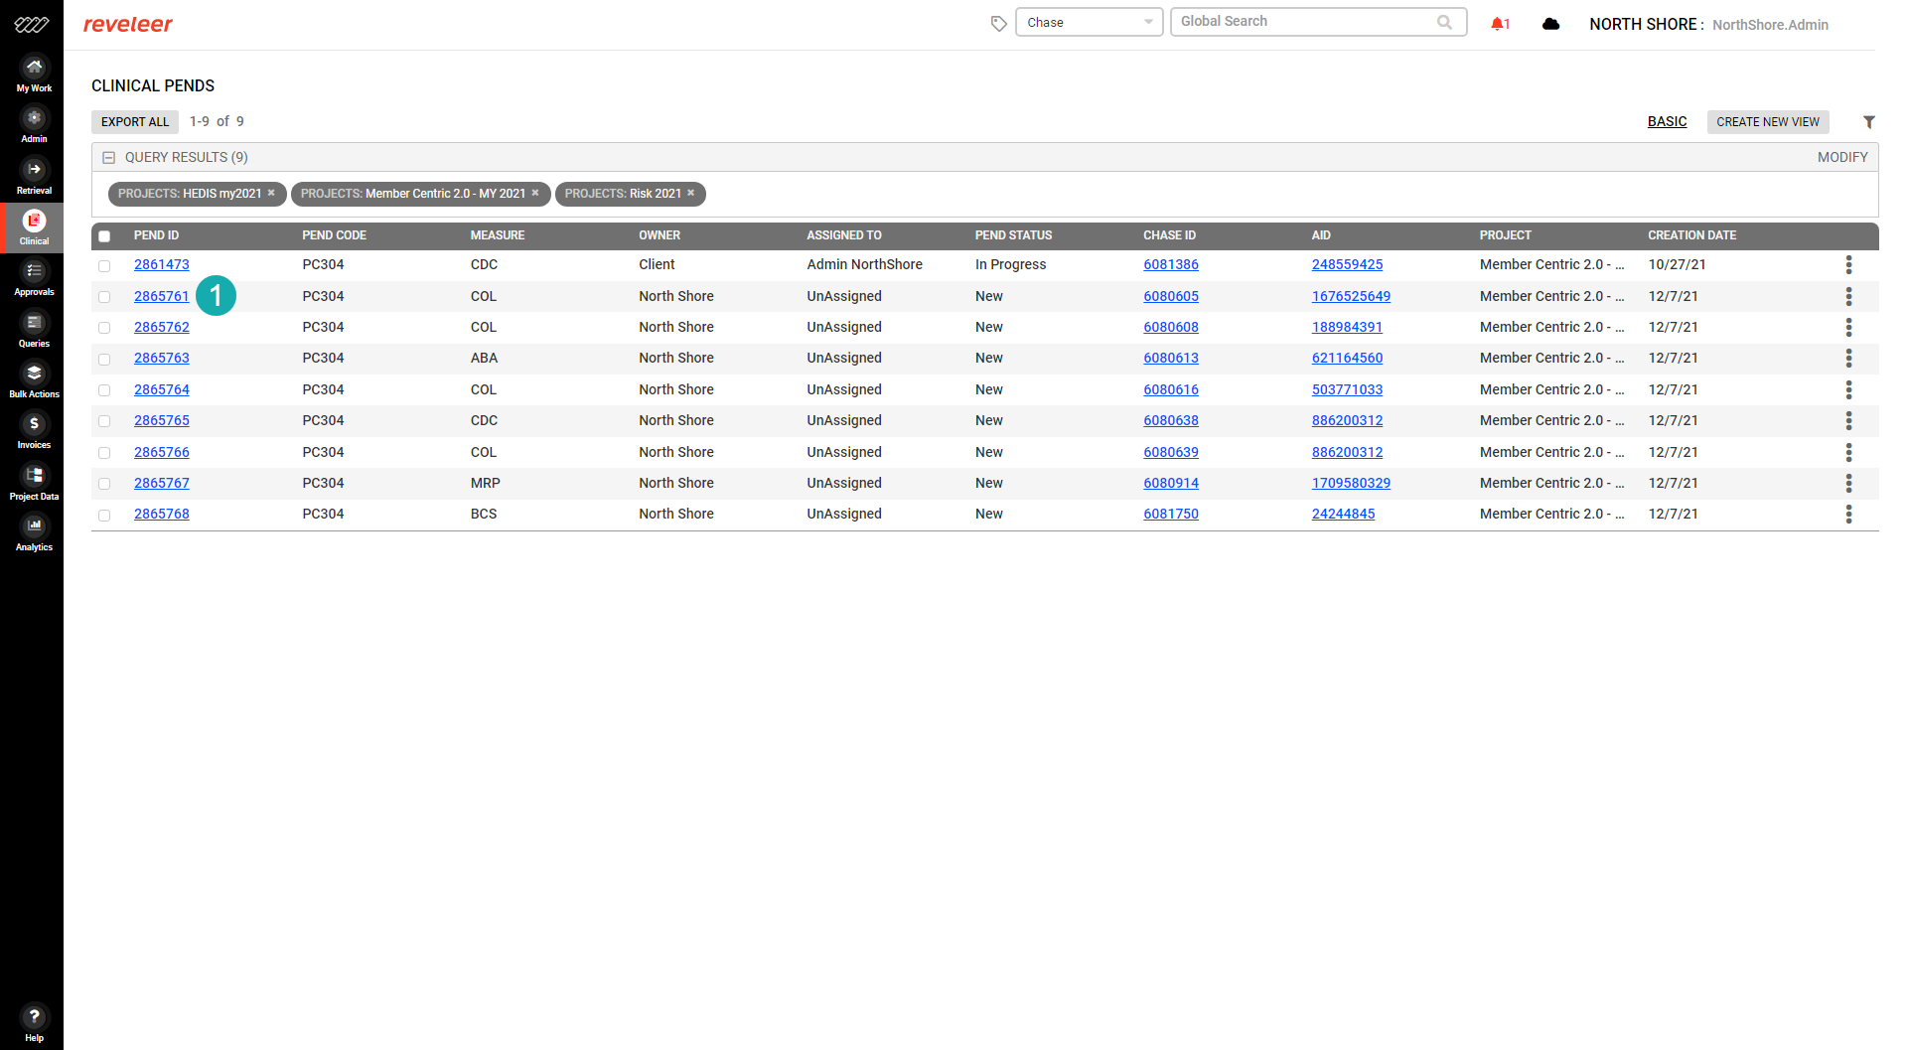Click the cloud icon in header
Viewport: 1907px width, 1050px height.
click(1550, 24)
